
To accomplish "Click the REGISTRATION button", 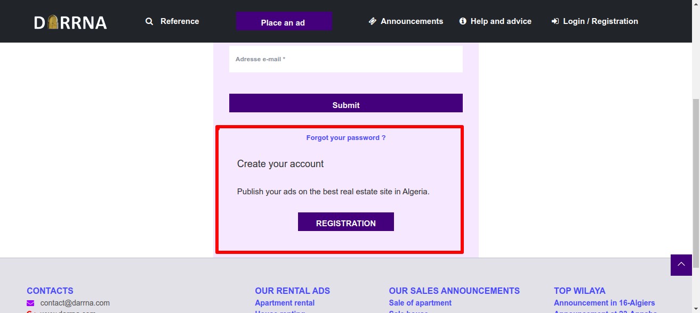I will [346, 222].
